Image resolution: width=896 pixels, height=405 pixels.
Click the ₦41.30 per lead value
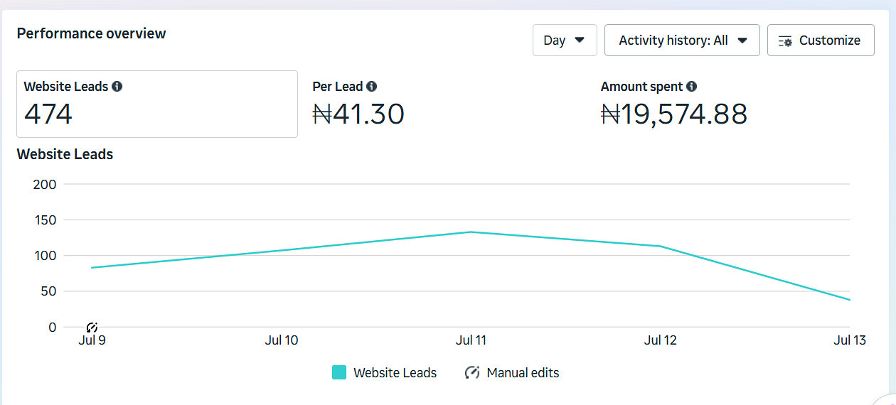coord(358,114)
